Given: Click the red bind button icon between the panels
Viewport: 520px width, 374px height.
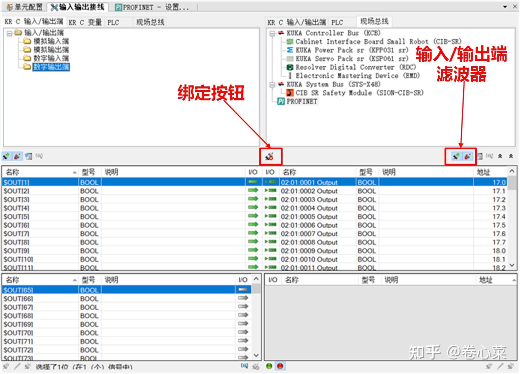Looking at the screenshot, I should click(270, 156).
